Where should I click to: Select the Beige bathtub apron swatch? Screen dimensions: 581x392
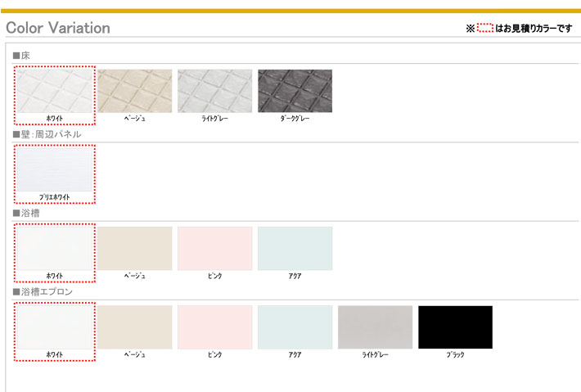tap(135, 327)
